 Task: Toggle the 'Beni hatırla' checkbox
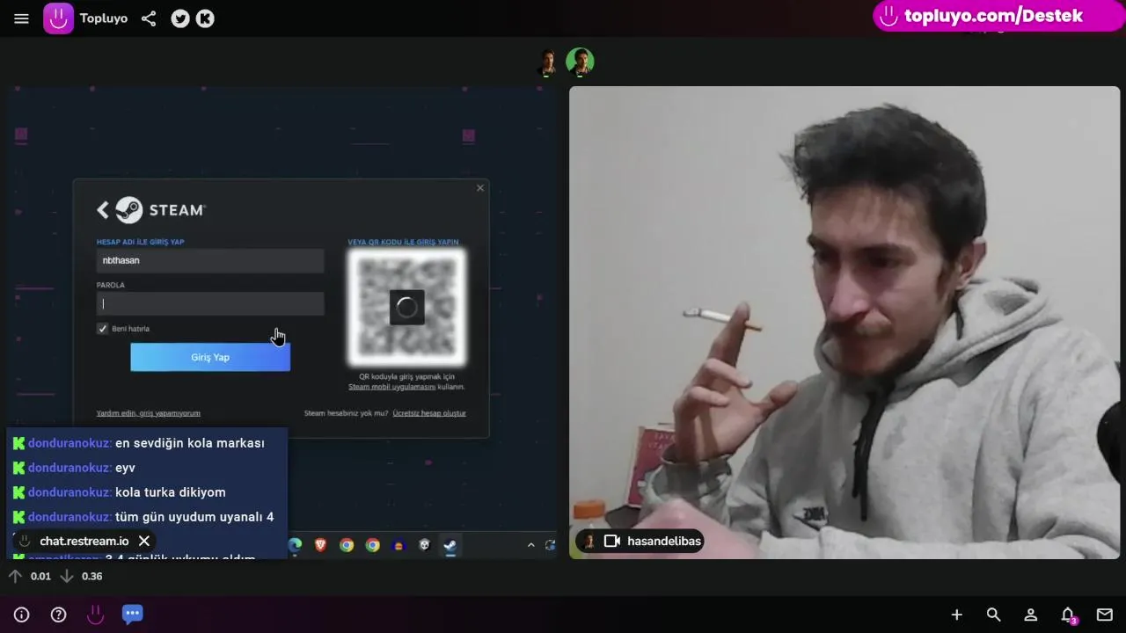point(103,329)
